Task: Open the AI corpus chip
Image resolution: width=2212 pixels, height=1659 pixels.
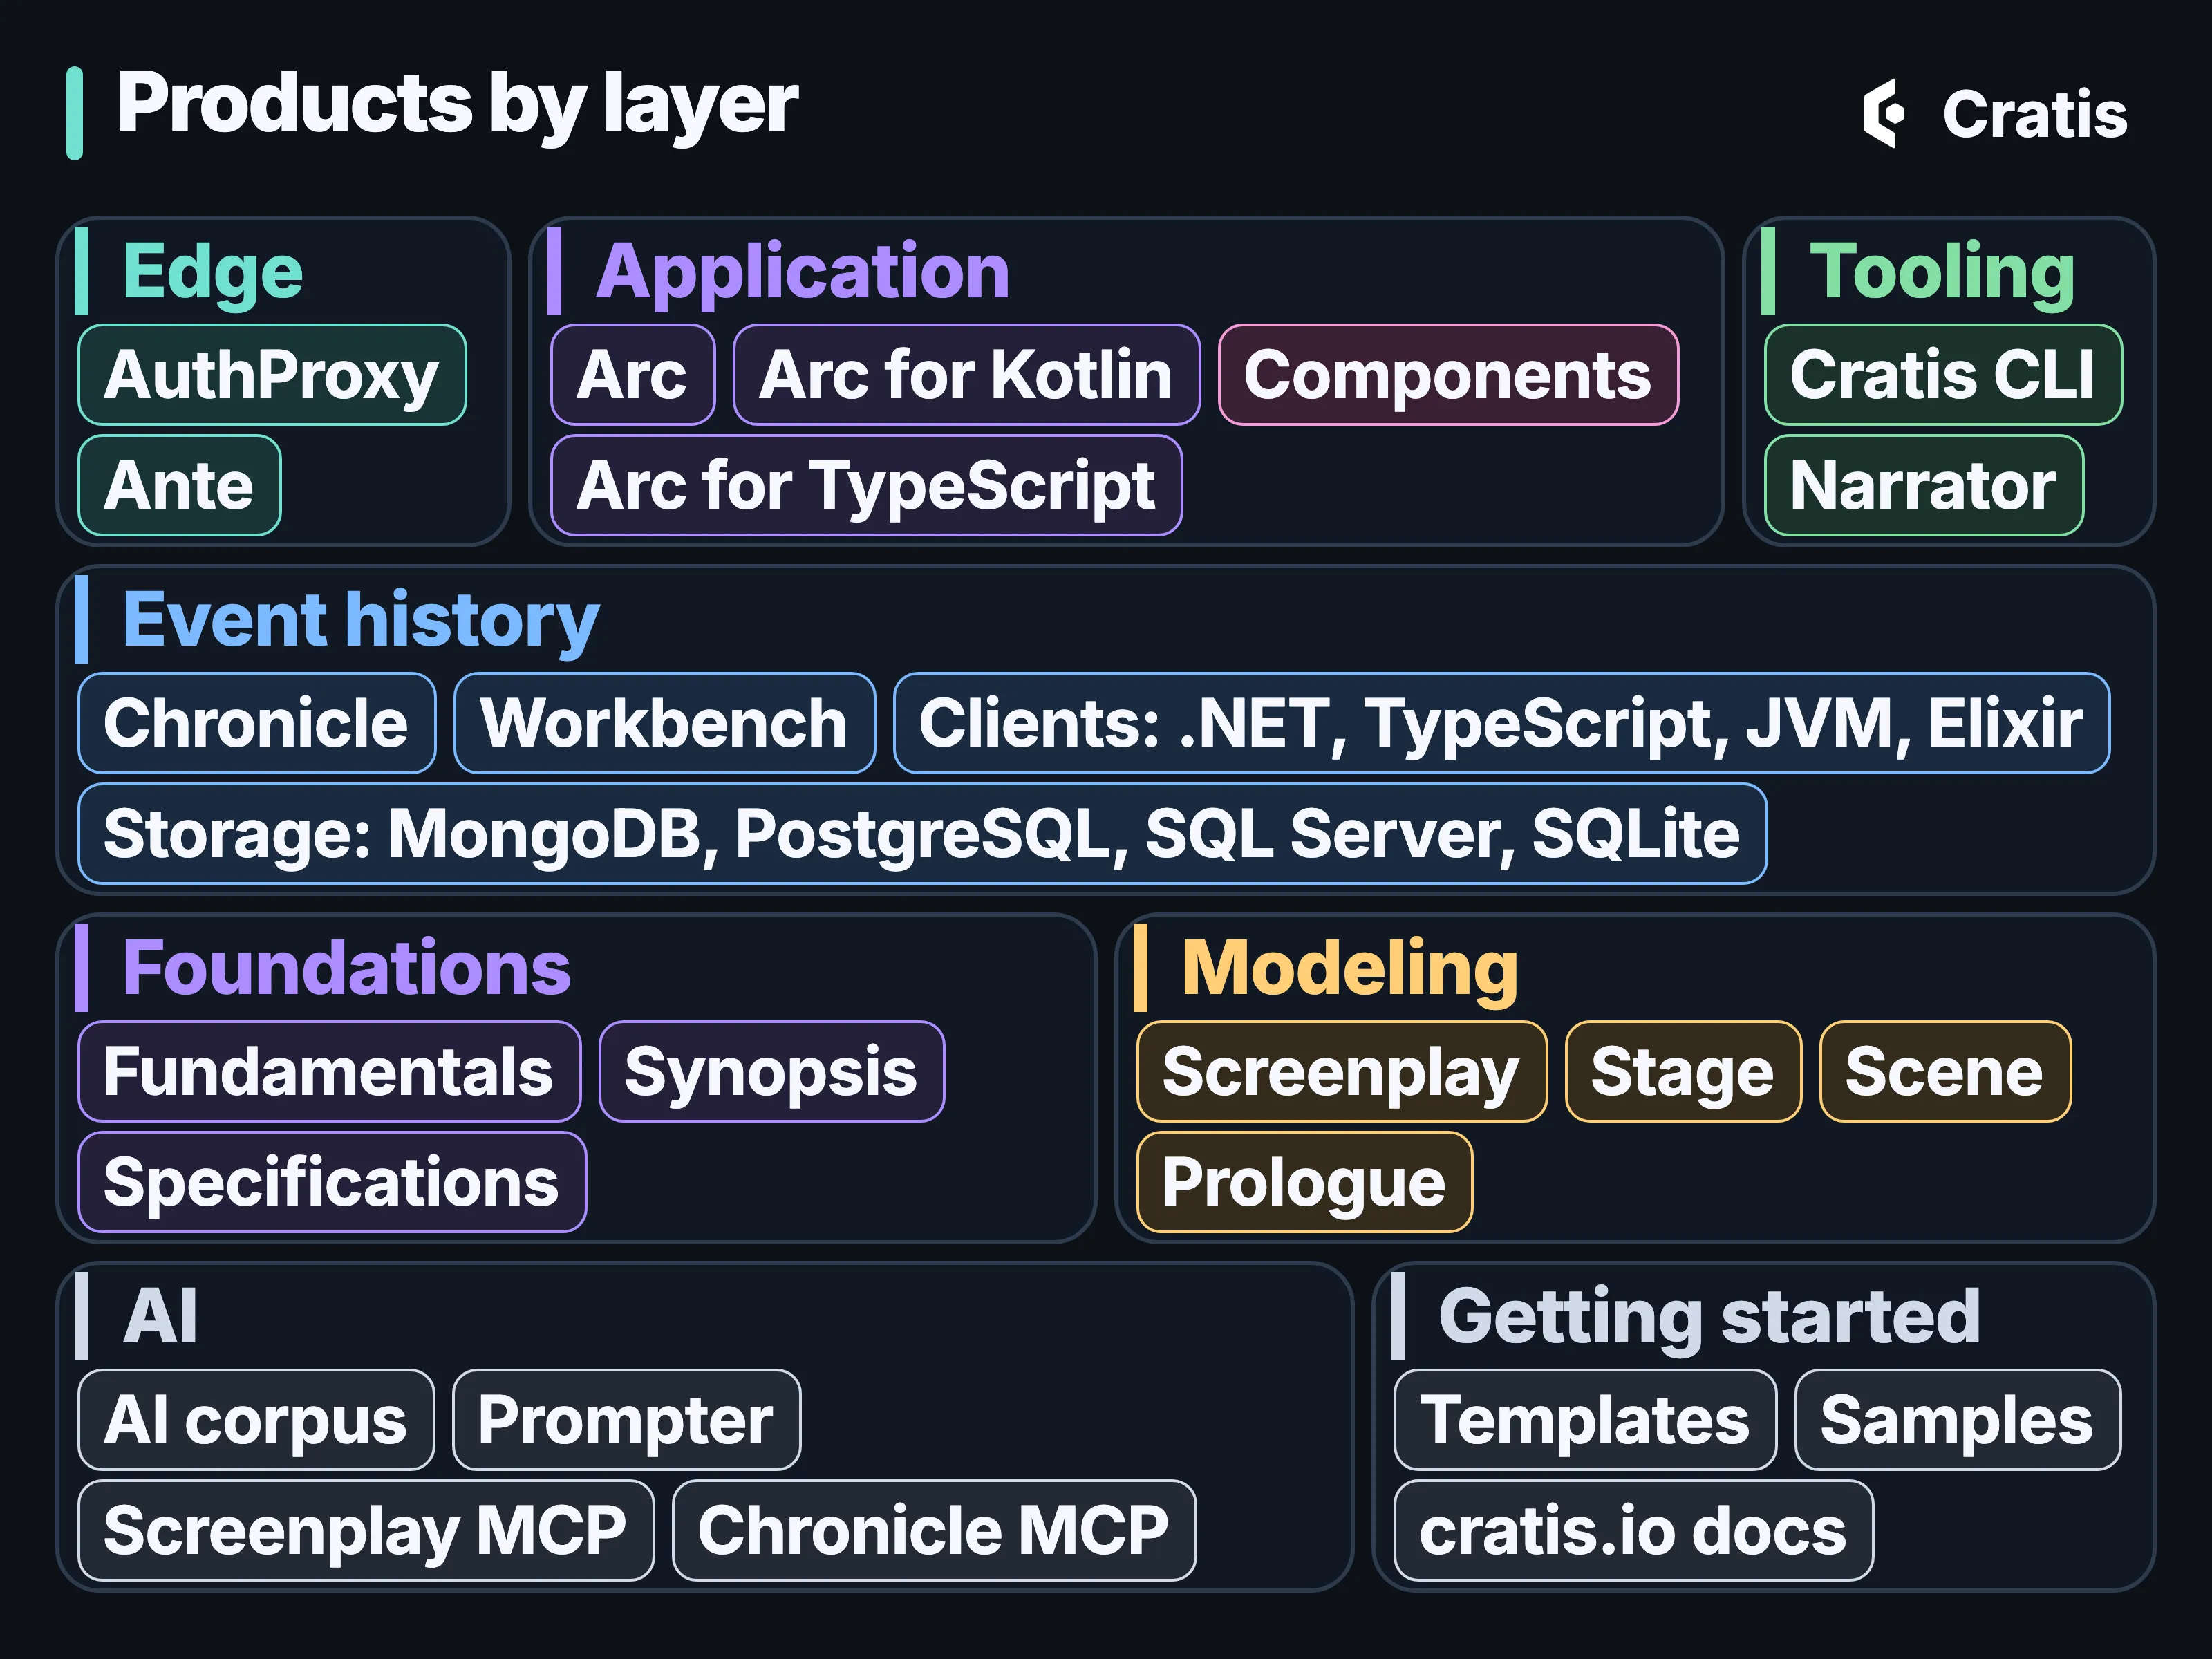Action: tap(256, 1420)
